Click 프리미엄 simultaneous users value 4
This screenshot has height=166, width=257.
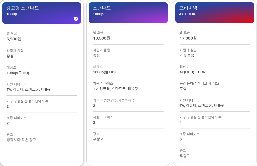[x=181, y=122]
